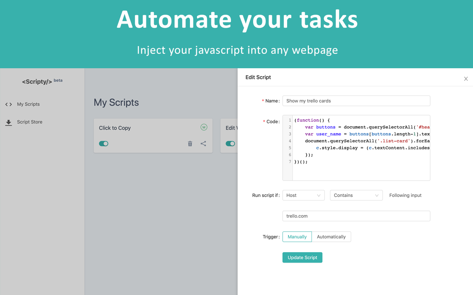The width and height of the screenshot is (473, 295).
Task: Click the Update Script button
Action: point(302,257)
